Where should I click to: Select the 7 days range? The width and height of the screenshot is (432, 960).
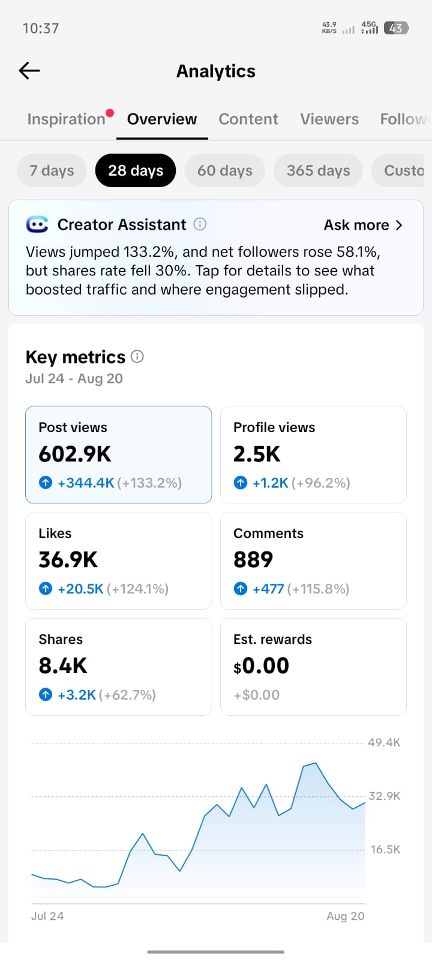tap(52, 170)
